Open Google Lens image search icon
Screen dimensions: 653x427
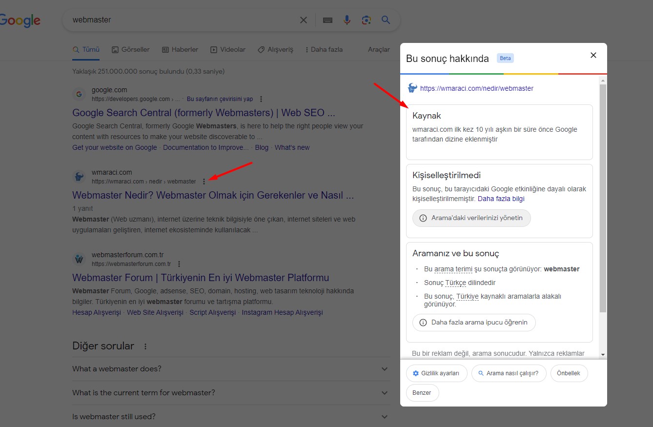click(367, 20)
